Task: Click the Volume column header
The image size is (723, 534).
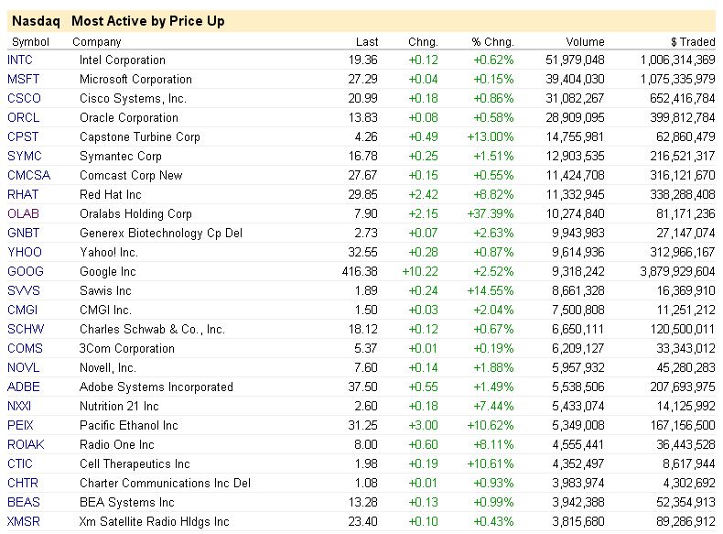Action: (586, 42)
